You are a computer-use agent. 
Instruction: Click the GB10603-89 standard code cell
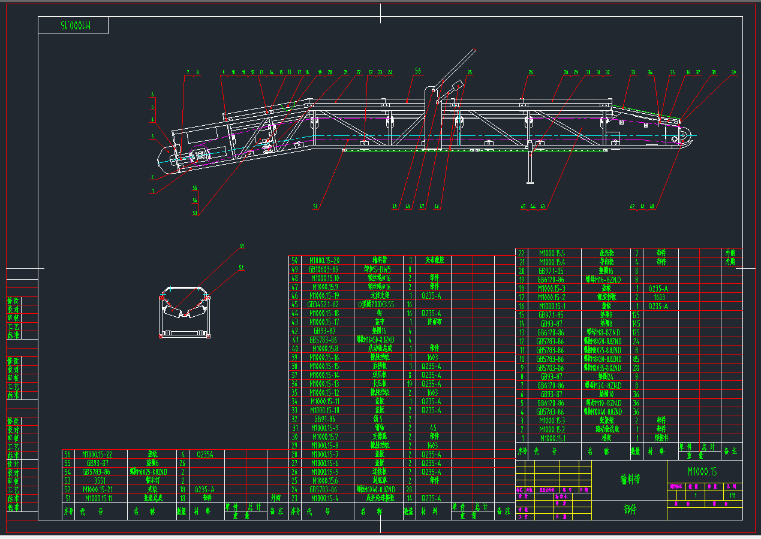pyautogui.click(x=324, y=269)
